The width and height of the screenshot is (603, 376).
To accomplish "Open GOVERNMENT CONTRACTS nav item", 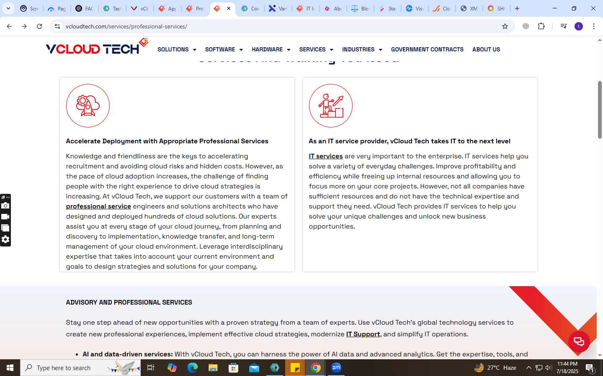I will 427,49.
